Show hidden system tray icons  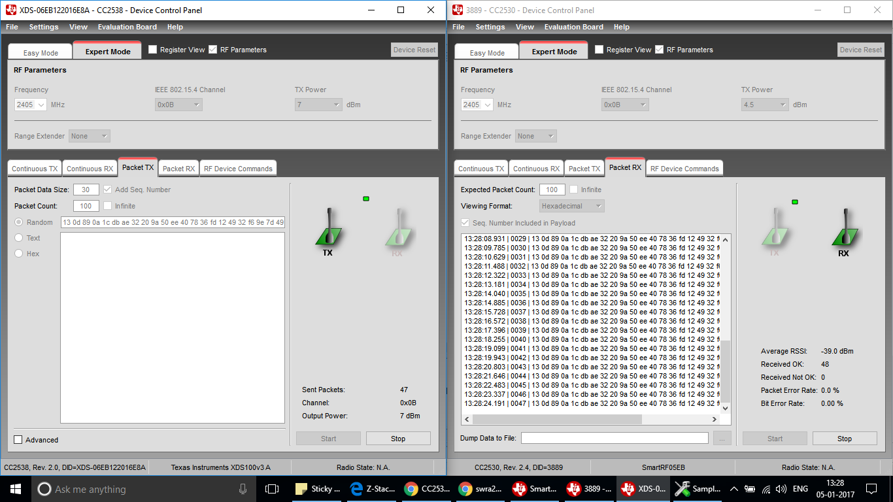733,489
